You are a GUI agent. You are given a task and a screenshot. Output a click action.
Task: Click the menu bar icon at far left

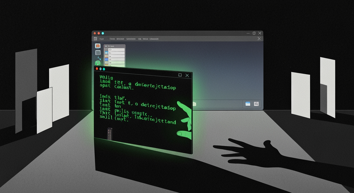click(x=95, y=39)
